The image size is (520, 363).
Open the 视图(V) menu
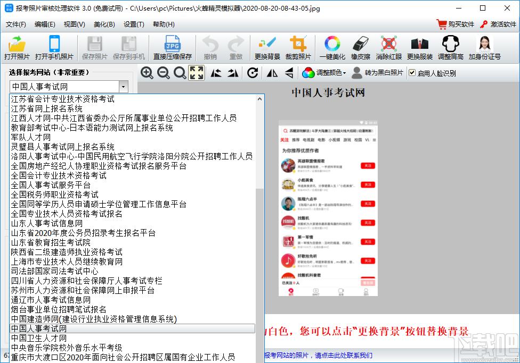point(74,24)
